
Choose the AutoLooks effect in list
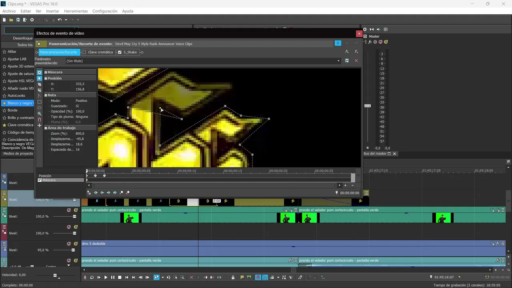16,96
